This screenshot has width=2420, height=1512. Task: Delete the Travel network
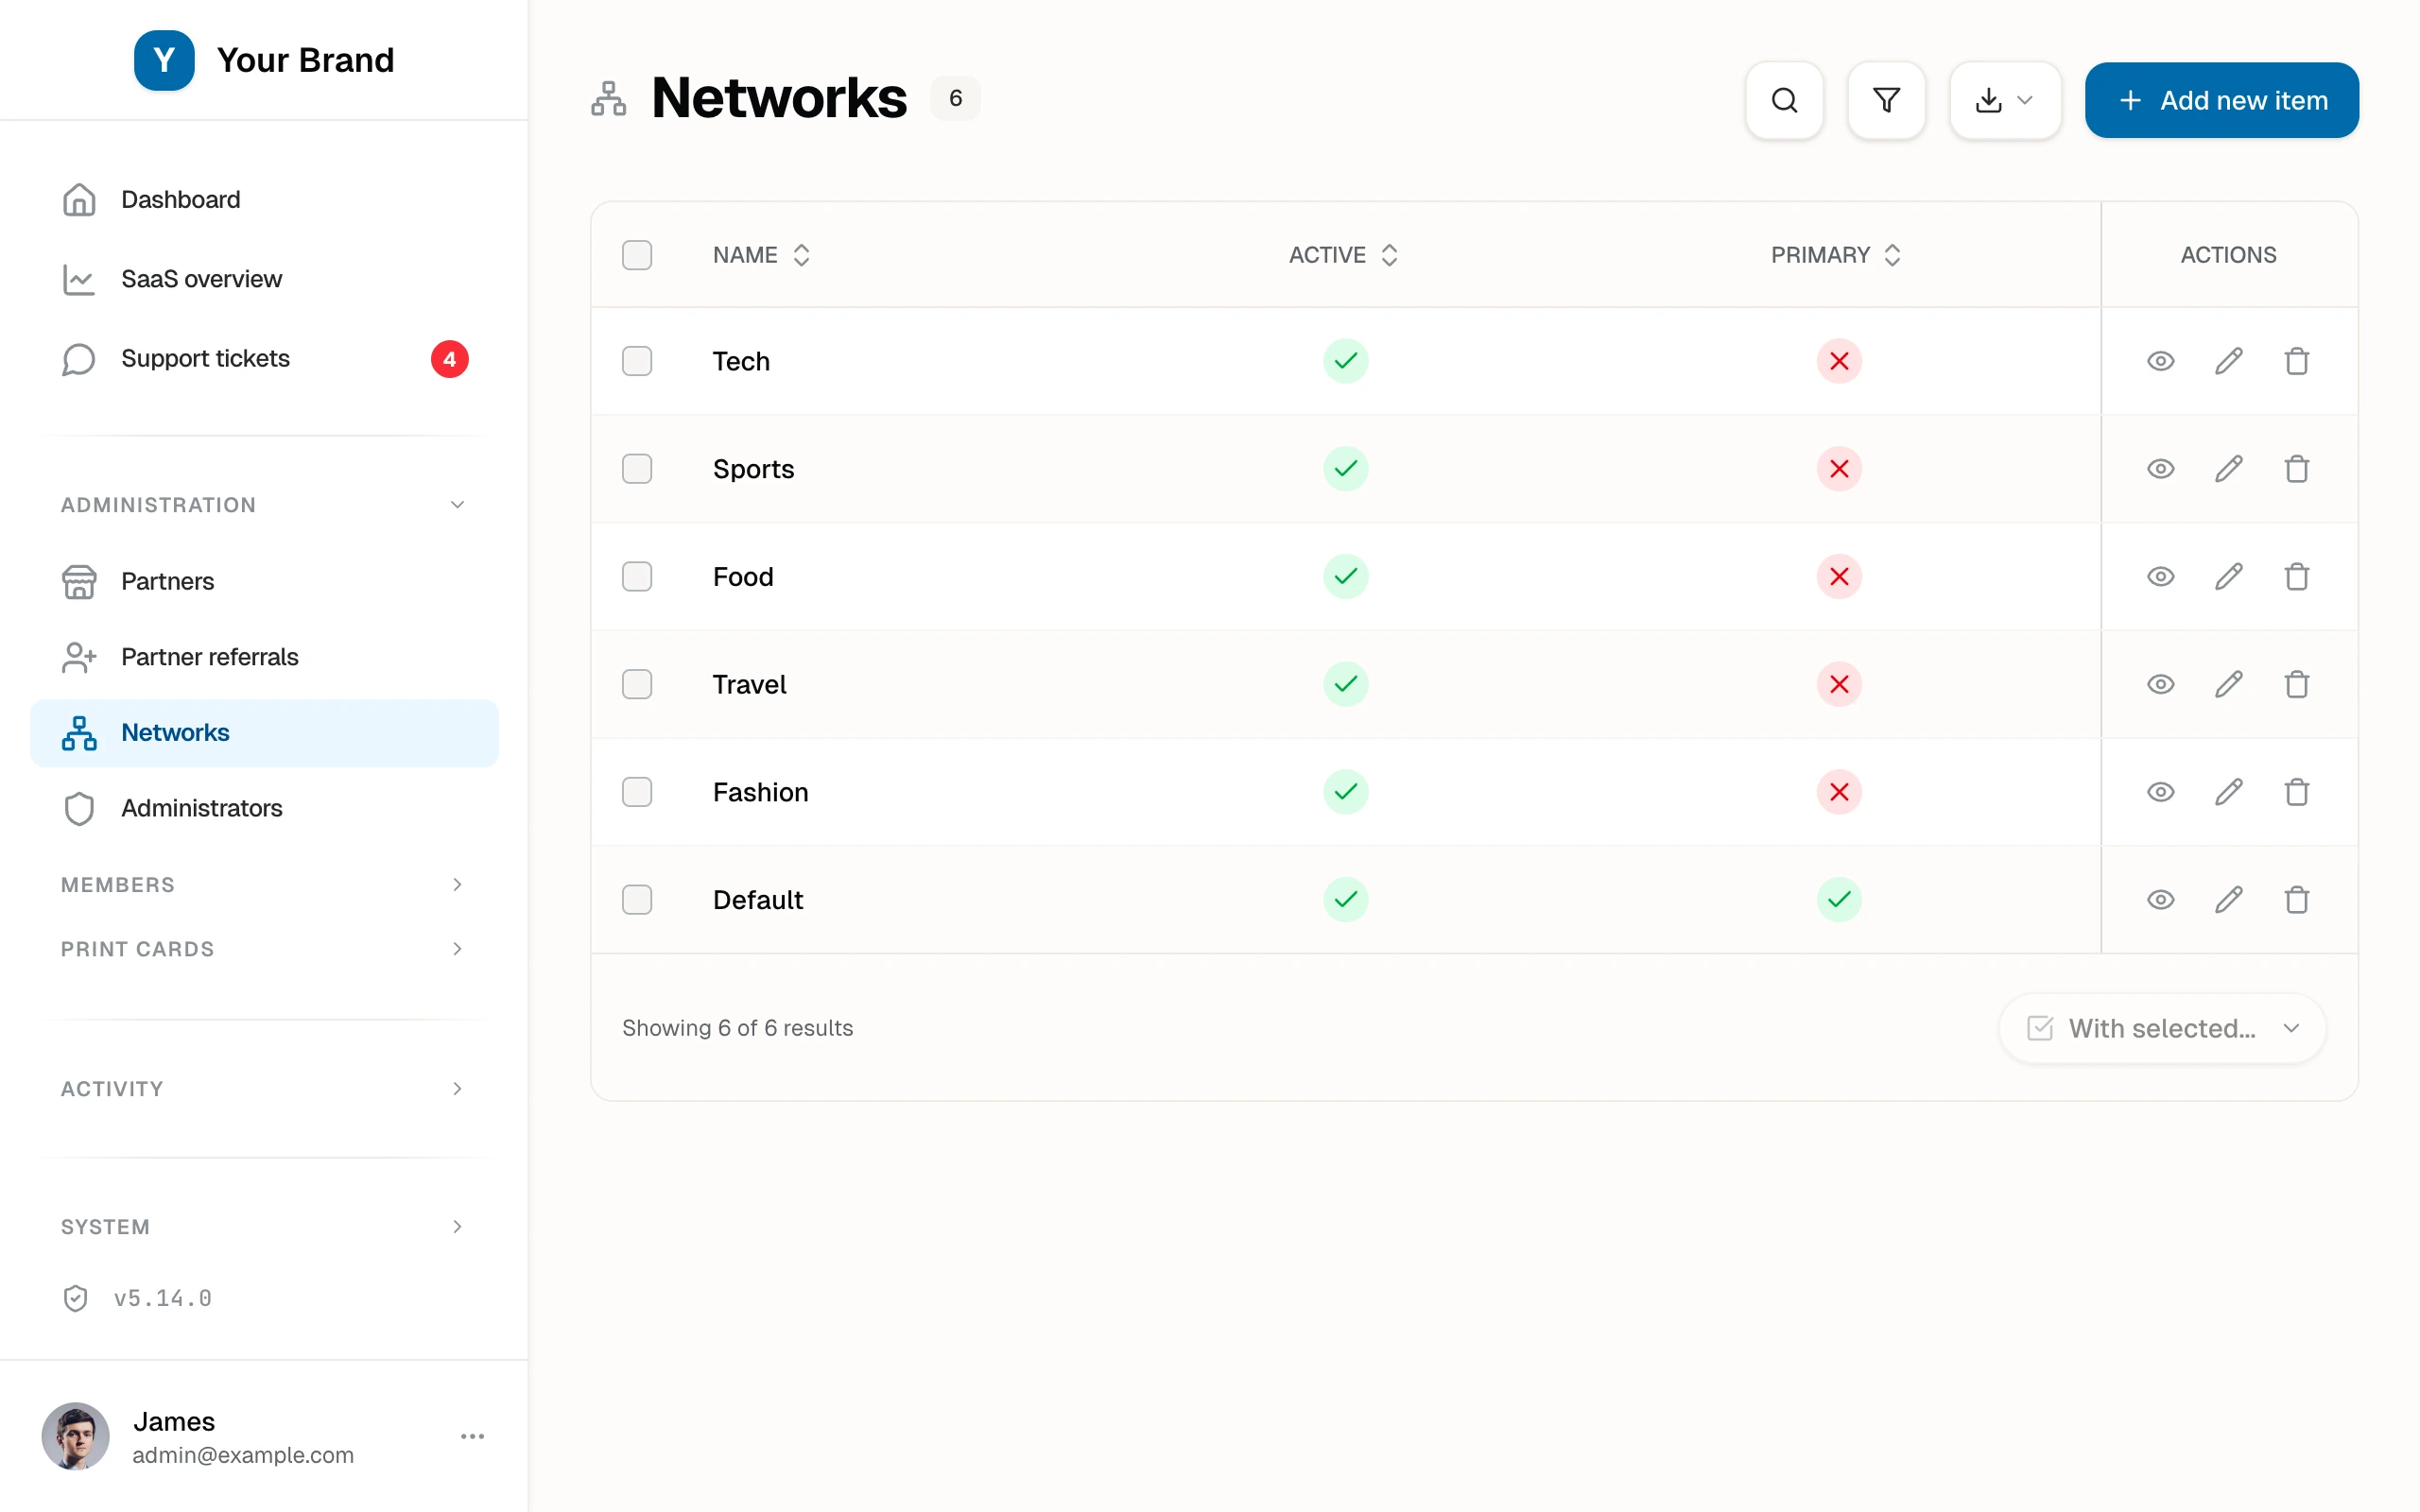coord(2296,684)
